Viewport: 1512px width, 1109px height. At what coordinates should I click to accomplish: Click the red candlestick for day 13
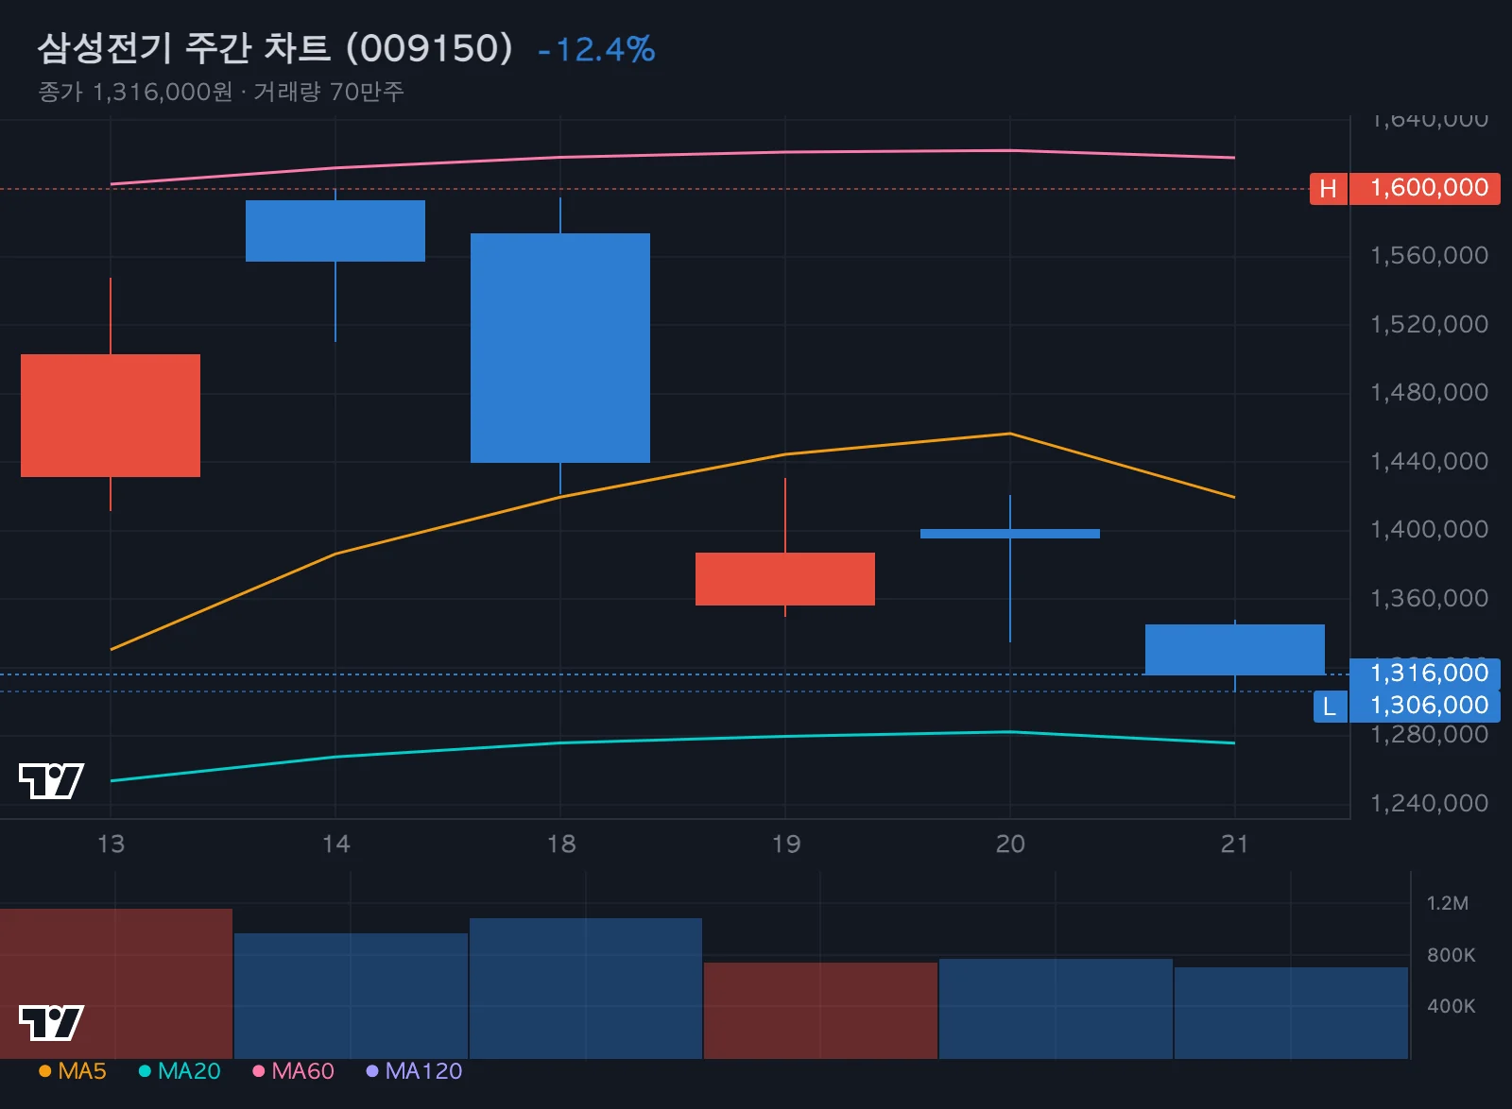click(x=111, y=416)
